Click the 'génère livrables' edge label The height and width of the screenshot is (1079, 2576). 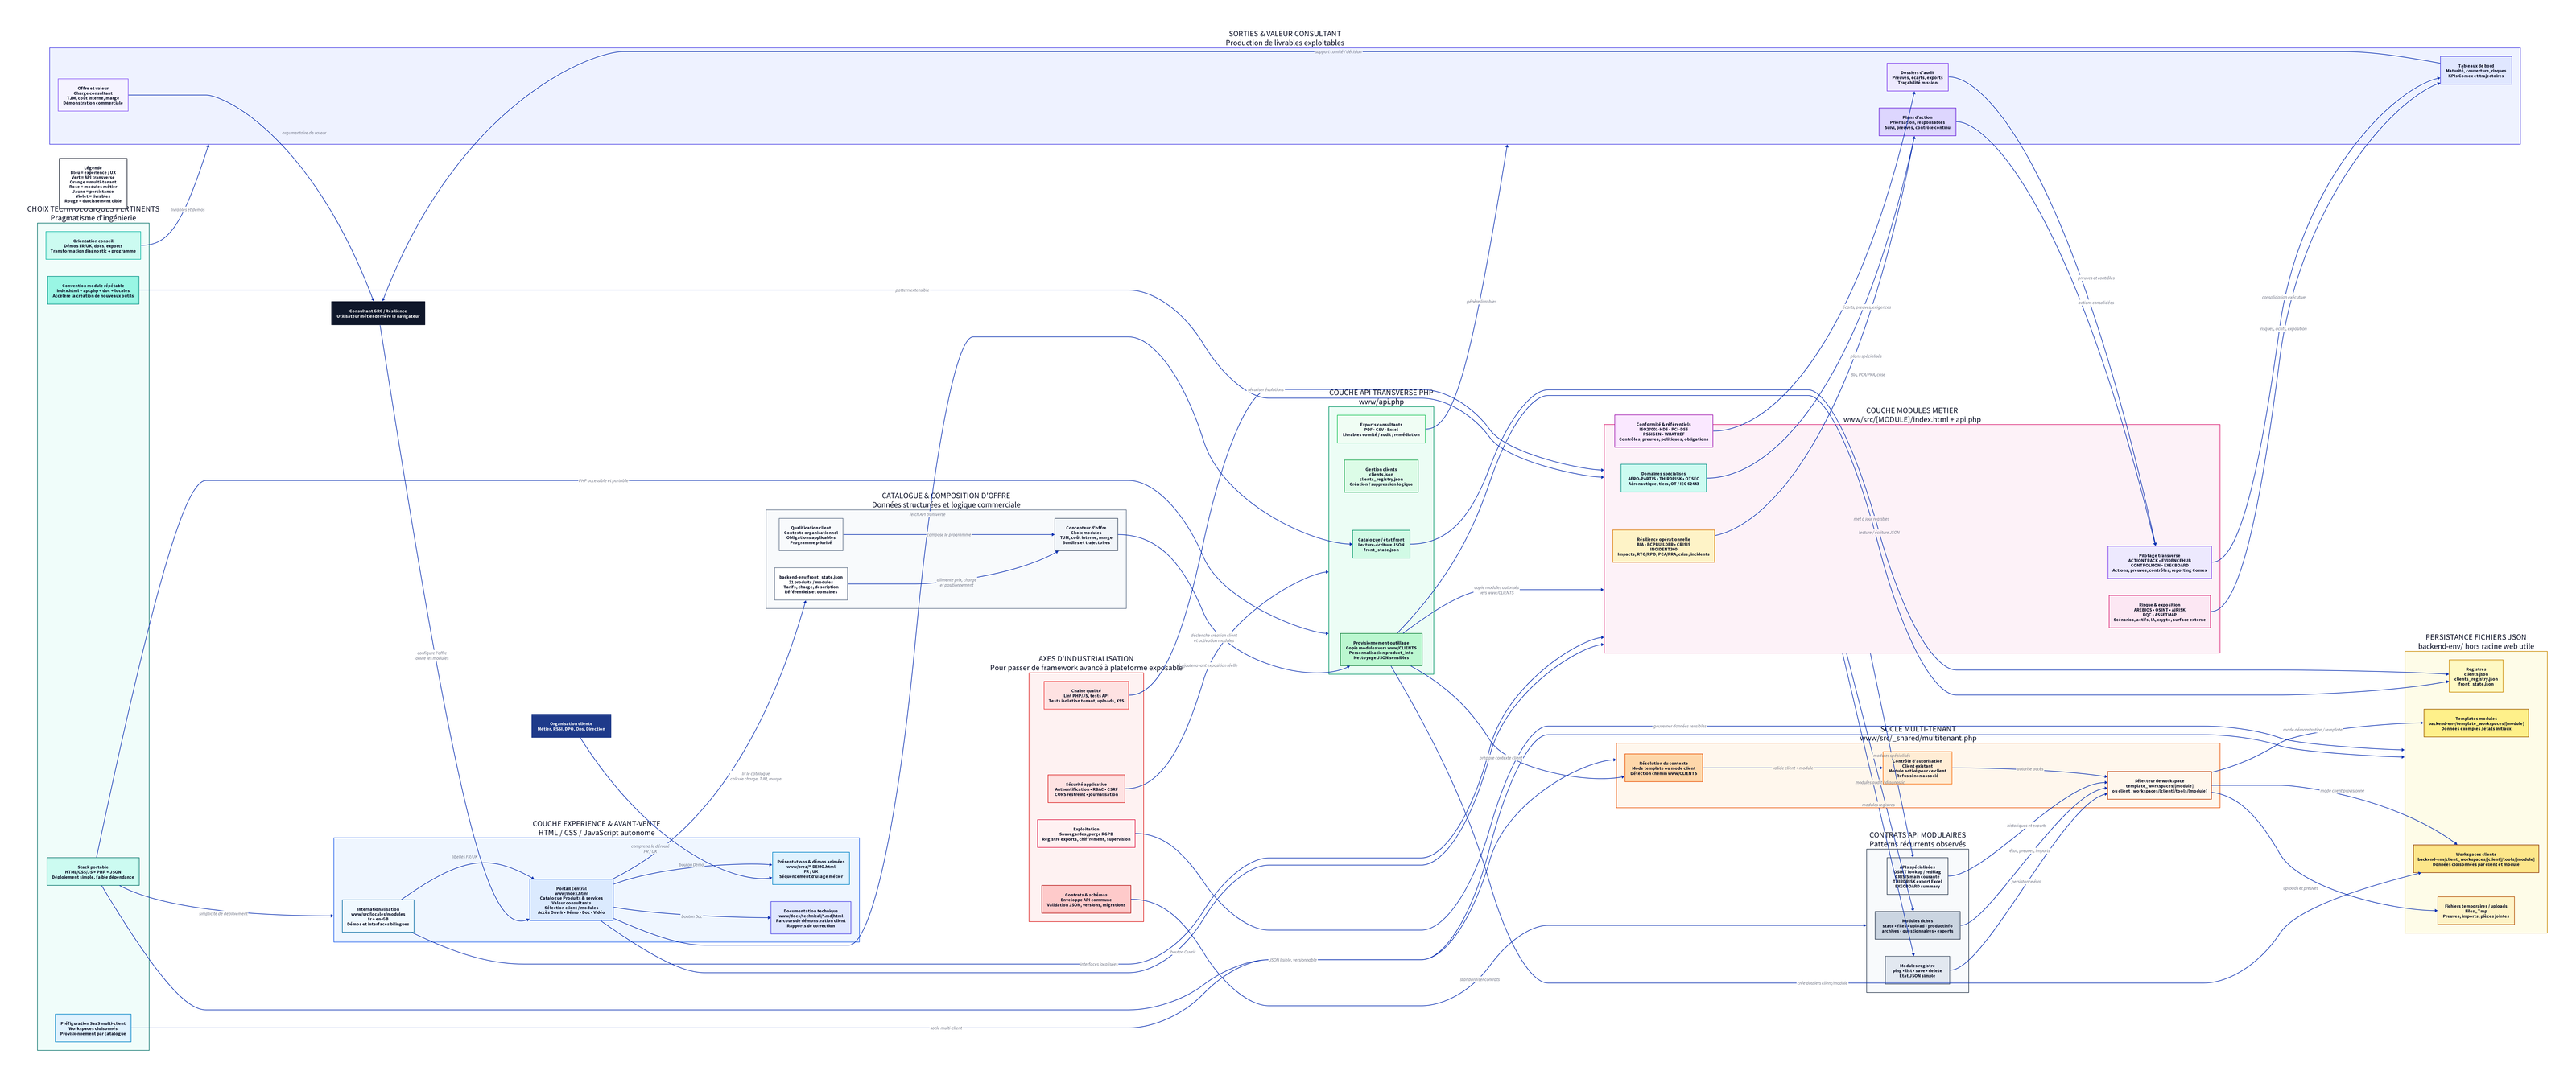1481,302
